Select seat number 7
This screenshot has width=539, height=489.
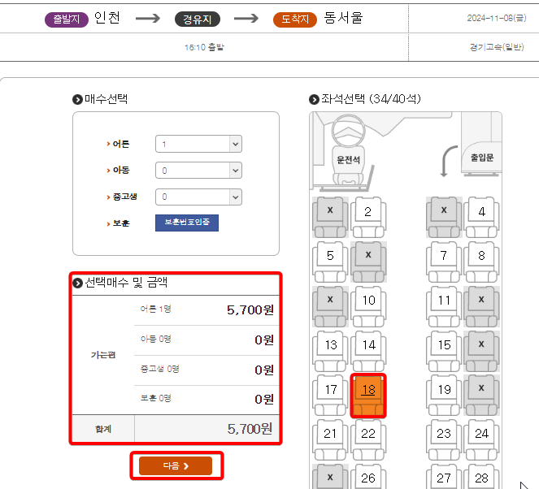444,262
